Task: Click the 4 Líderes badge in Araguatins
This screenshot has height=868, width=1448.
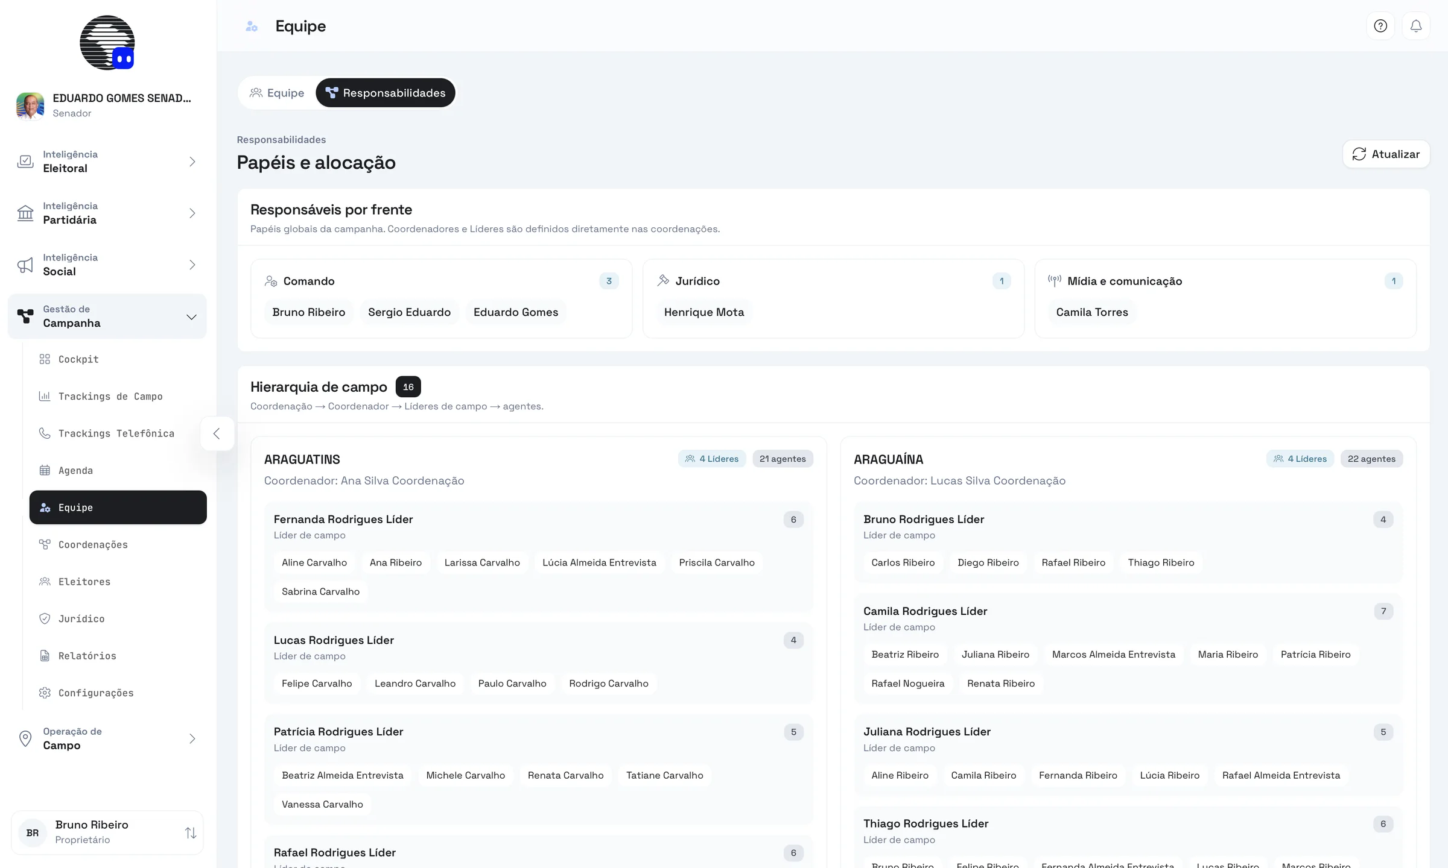Action: coord(712,459)
